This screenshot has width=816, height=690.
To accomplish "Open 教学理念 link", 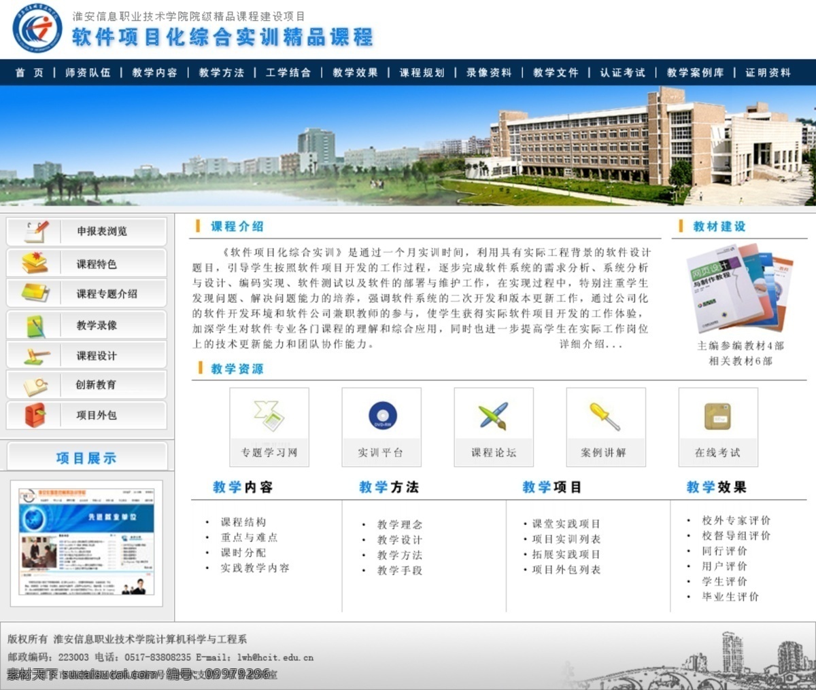I will 400,525.
